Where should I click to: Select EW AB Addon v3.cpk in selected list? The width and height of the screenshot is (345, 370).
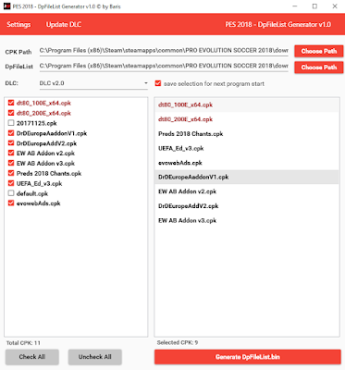pos(247,220)
